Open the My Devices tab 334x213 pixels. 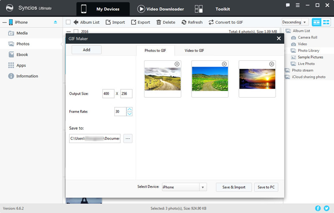point(103,9)
